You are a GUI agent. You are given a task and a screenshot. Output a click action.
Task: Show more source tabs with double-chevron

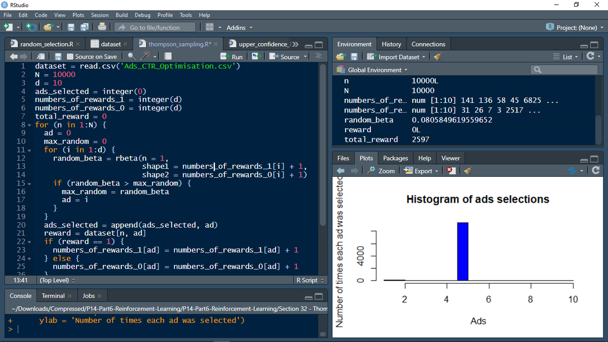tap(296, 44)
